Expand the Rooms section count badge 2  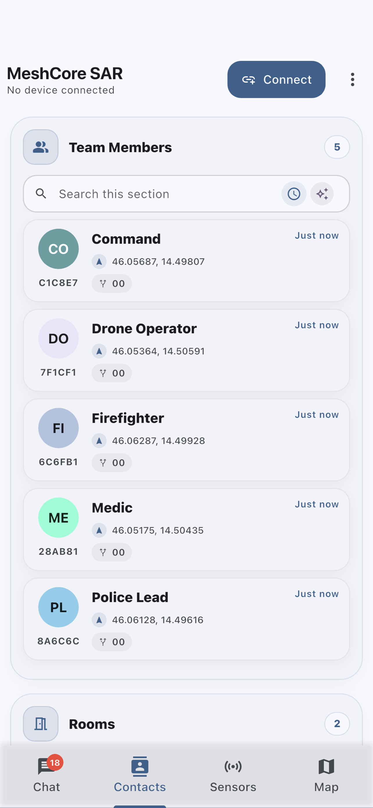[337, 724]
